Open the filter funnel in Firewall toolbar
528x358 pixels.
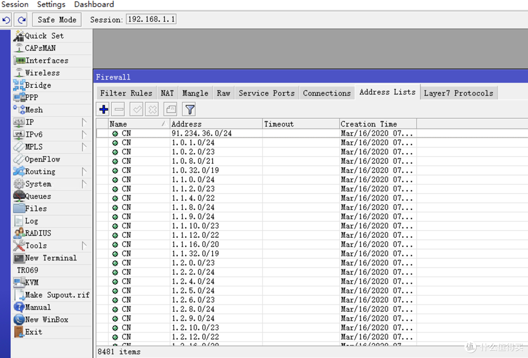tap(189, 109)
